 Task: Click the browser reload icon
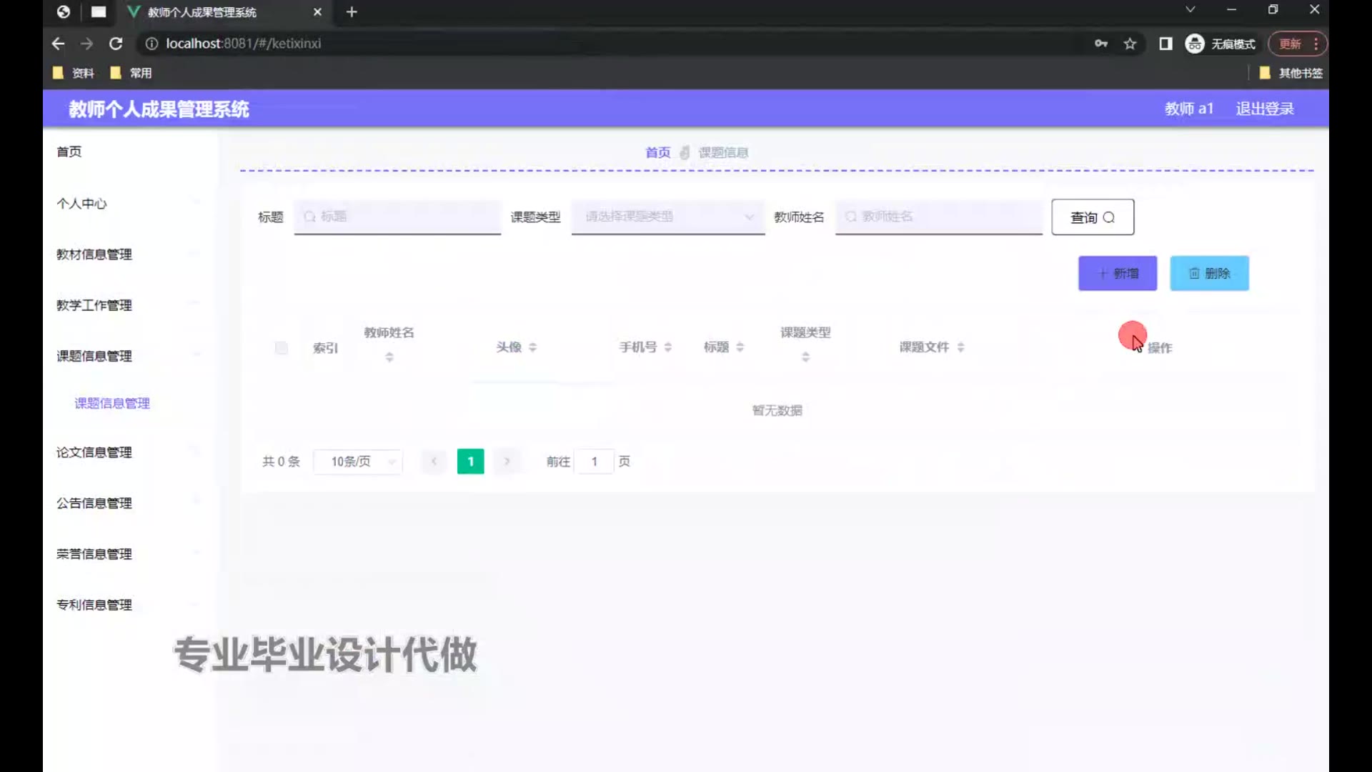116,44
